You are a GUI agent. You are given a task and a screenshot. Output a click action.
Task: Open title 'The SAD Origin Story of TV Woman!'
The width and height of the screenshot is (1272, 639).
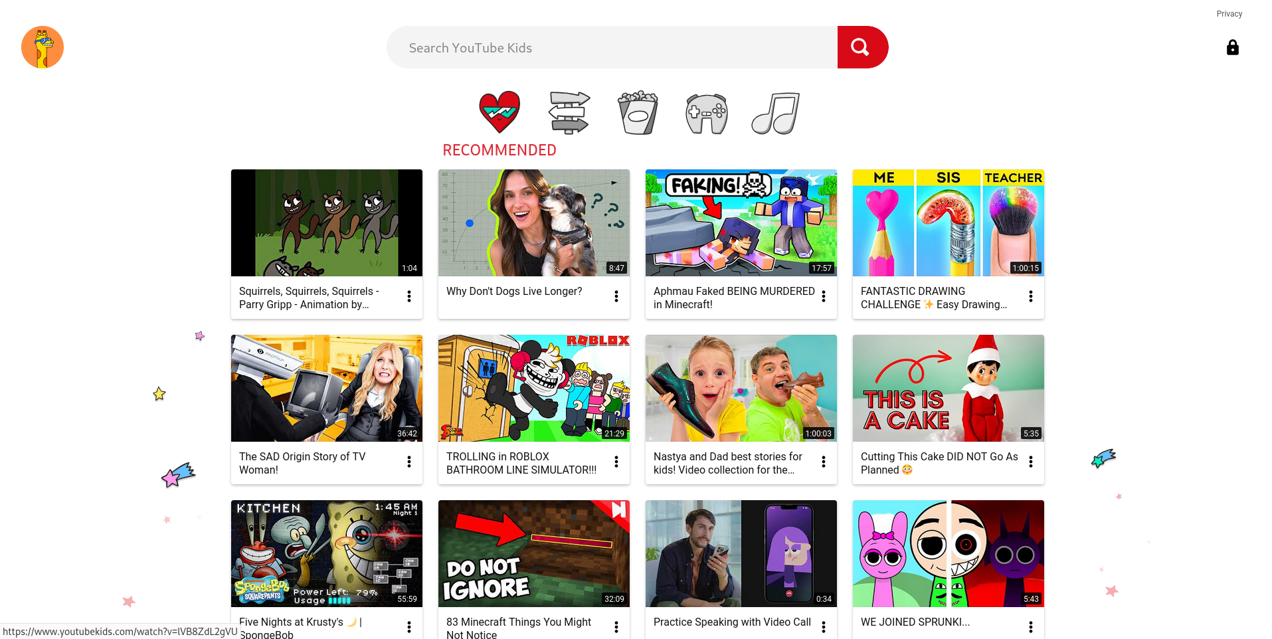pos(302,463)
